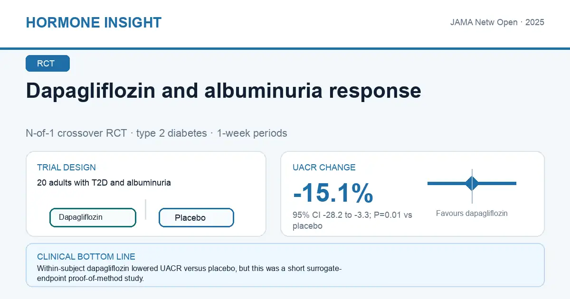Click the Placebo arm pill
This screenshot has height=299, width=570.
(x=196, y=218)
